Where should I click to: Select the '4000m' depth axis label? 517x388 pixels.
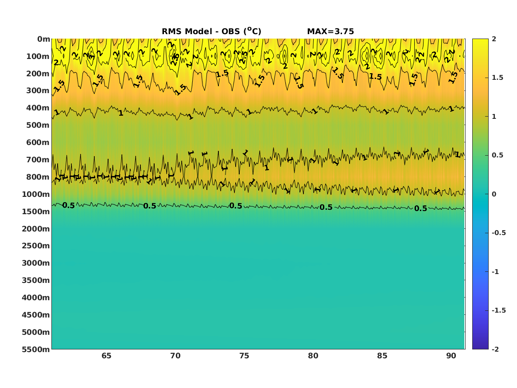[36, 298]
